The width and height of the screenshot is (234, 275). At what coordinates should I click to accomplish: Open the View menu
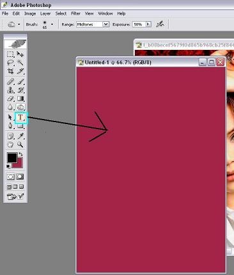(89, 13)
